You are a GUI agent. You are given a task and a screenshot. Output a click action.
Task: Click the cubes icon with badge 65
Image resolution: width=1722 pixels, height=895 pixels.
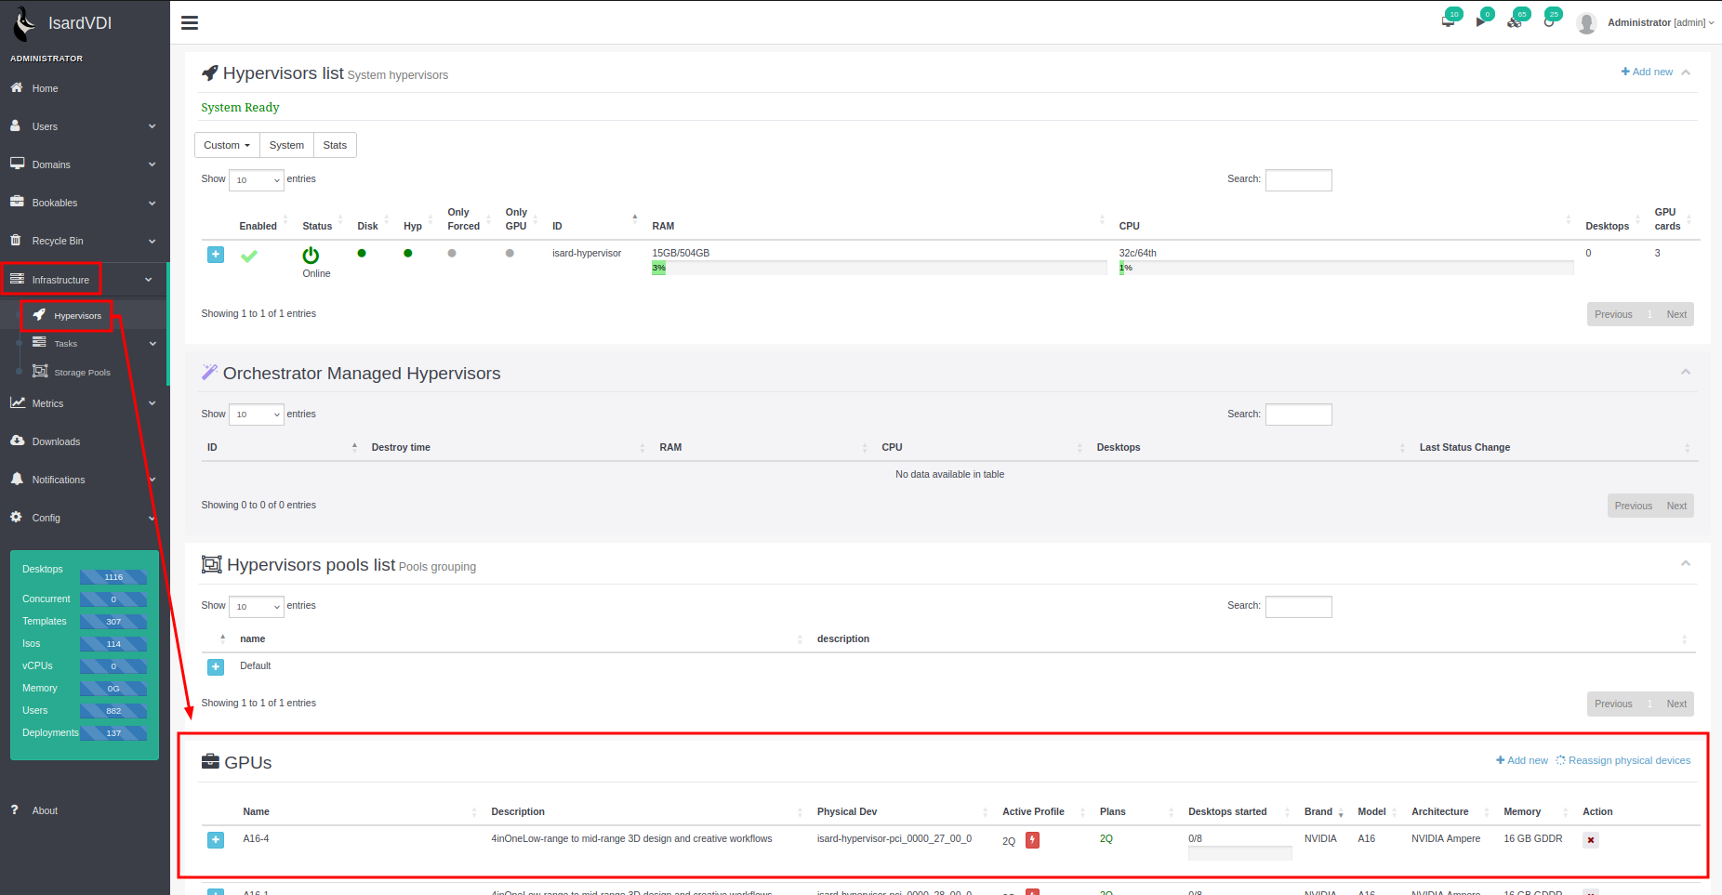(1515, 21)
